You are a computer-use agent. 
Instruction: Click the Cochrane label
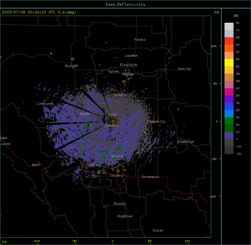94,165
